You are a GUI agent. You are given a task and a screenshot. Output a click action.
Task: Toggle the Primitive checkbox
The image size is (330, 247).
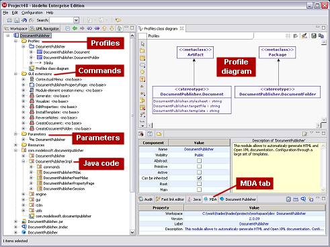pos(199,166)
